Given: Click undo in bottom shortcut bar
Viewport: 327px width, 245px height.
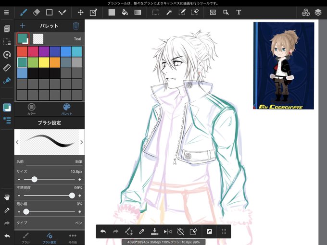Looking at the screenshot, I should [x=103, y=232].
